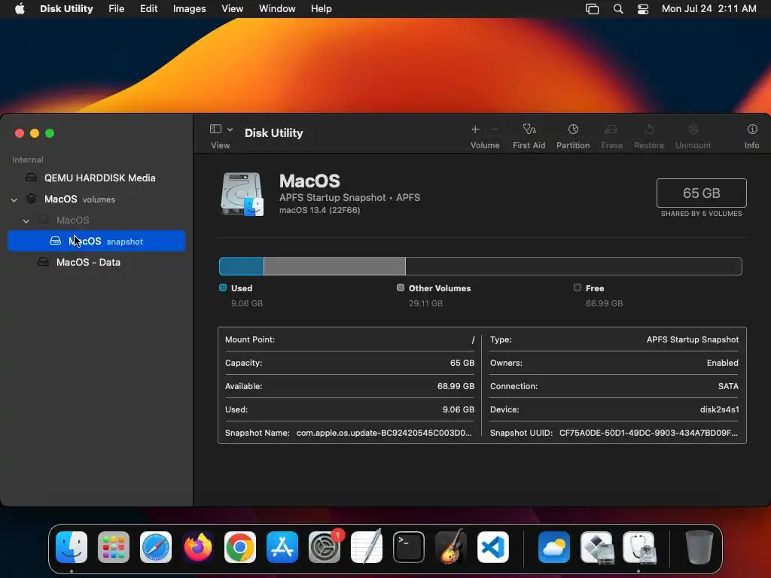
Task: Launch Google Chrome from the Dock
Action: 240,547
